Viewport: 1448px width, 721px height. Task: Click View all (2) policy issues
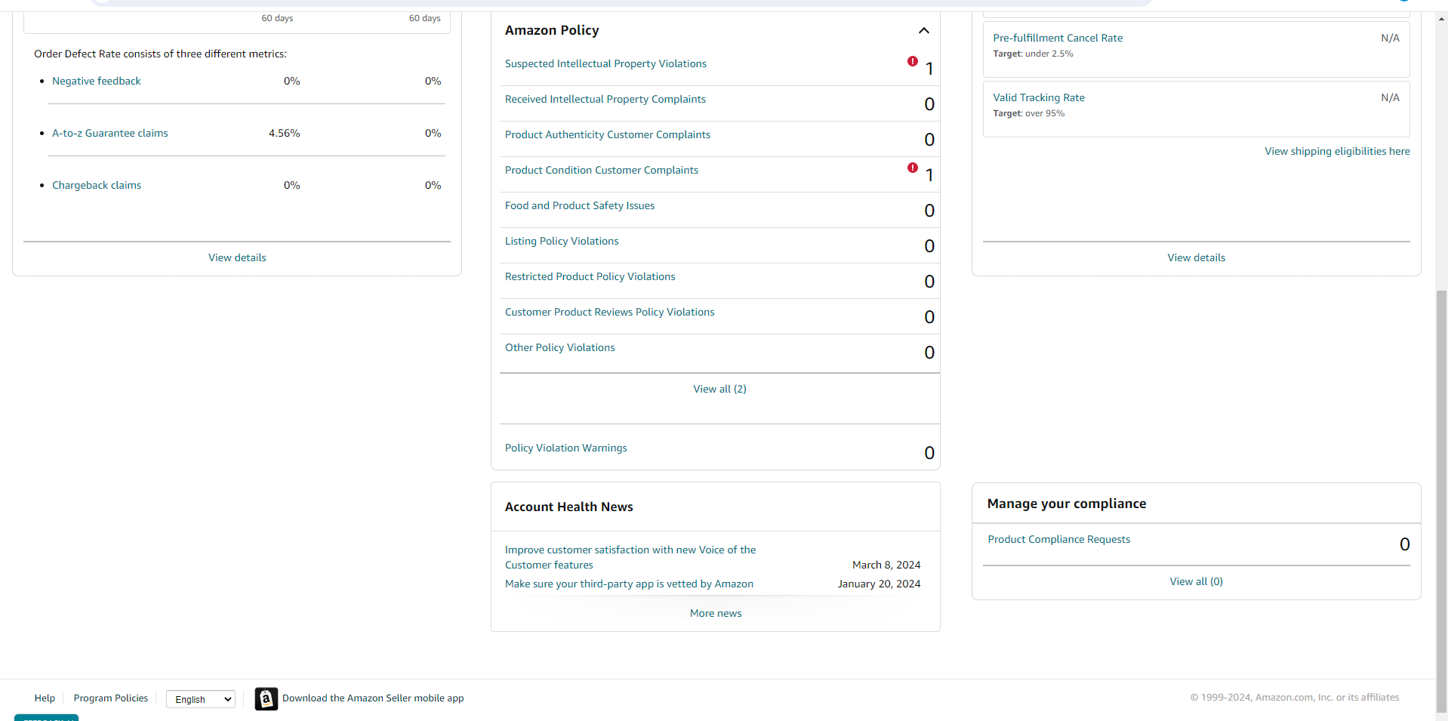click(719, 389)
